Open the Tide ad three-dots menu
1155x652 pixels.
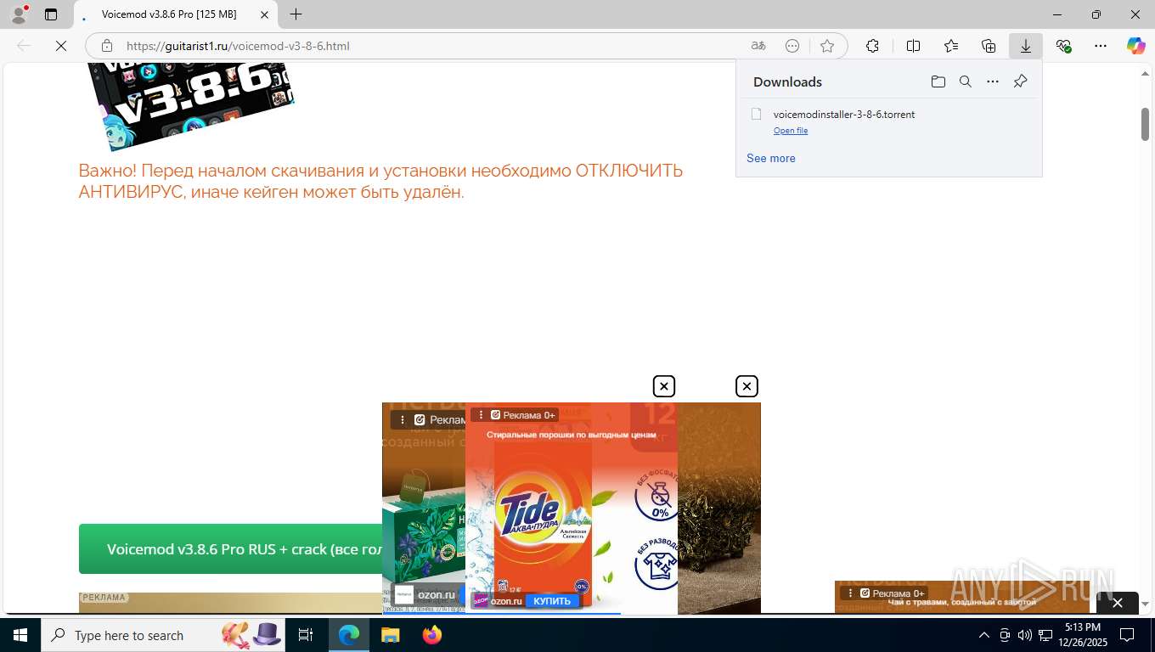pos(482,415)
